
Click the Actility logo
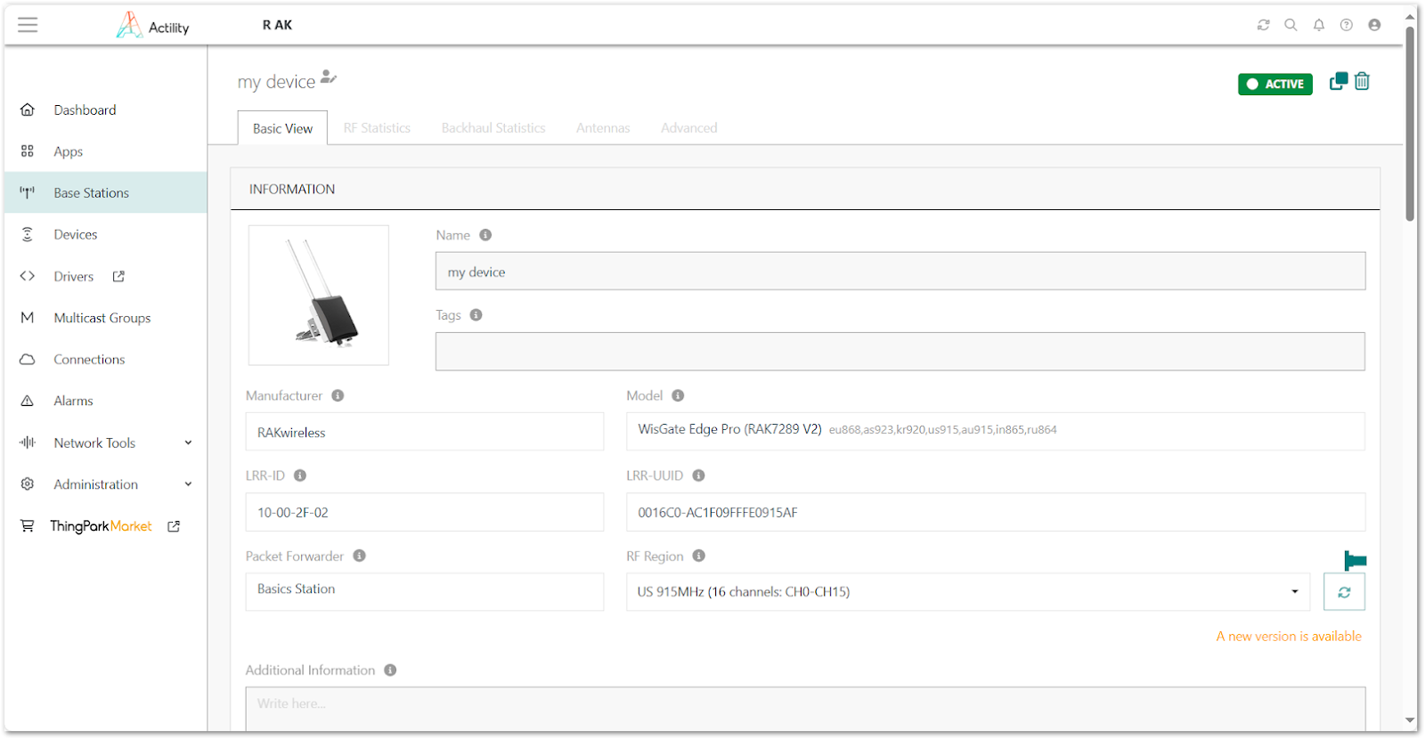[152, 25]
